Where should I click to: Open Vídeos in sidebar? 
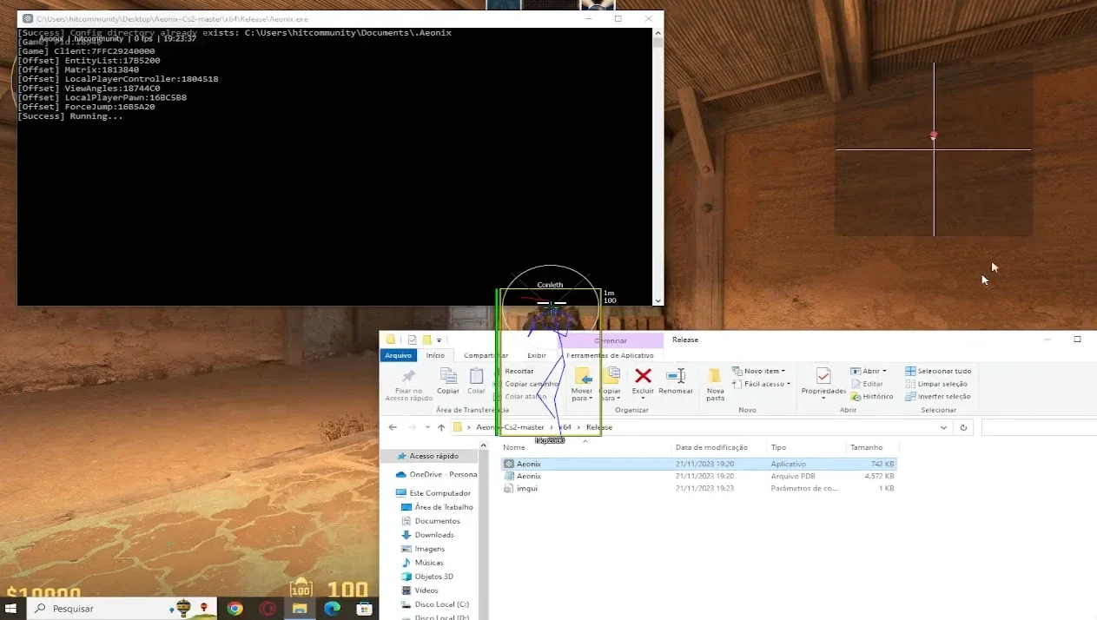point(420,590)
